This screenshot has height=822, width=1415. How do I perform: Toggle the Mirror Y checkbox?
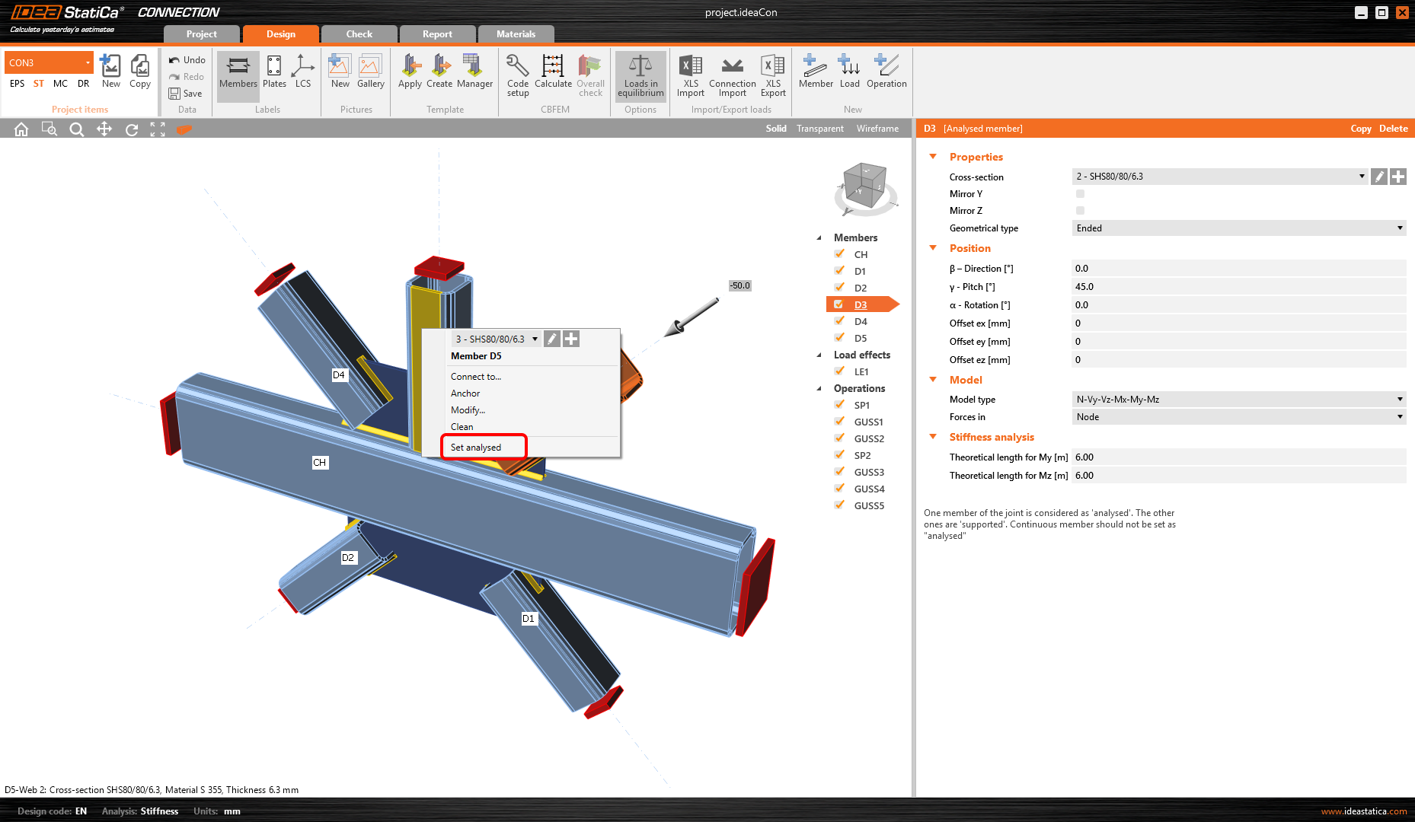point(1080,194)
